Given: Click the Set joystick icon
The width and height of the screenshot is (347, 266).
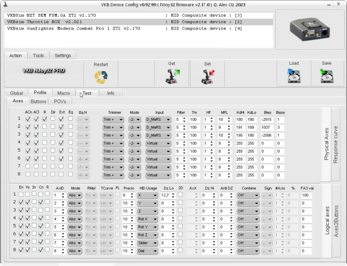Looking at the screenshot, I should 208,77.
